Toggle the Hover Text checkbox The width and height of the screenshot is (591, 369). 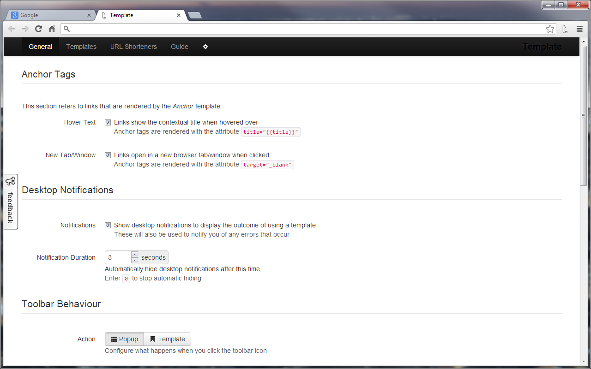point(108,123)
